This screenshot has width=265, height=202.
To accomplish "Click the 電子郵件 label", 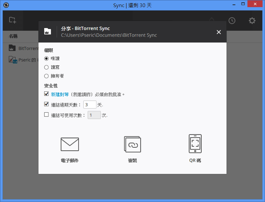I will tap(70, 160).
